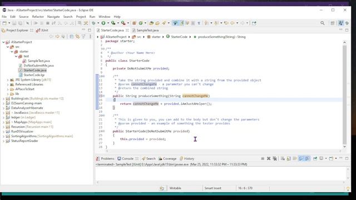Click StarterCode in the editor breadcrumb
The image size is (356, 200).
[x=179, y=37]
